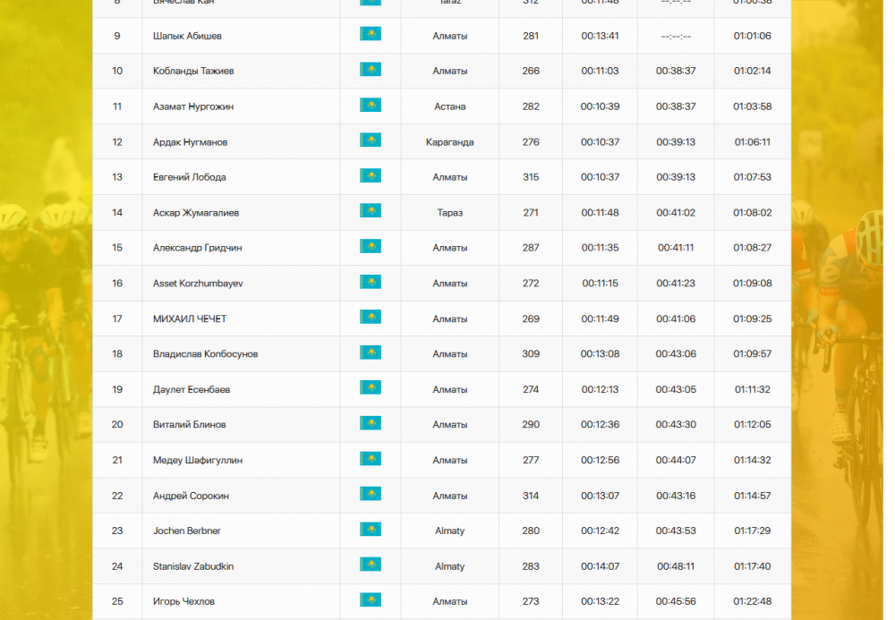Click finish time 01:12:05 of Виталий Блинов
Viewport: 895px width, 620px height.
752,425
